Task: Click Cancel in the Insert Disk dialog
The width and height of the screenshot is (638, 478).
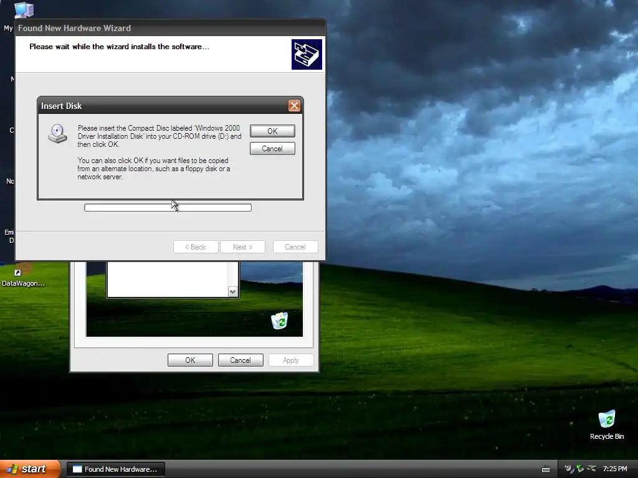Action: click(272, 148)
